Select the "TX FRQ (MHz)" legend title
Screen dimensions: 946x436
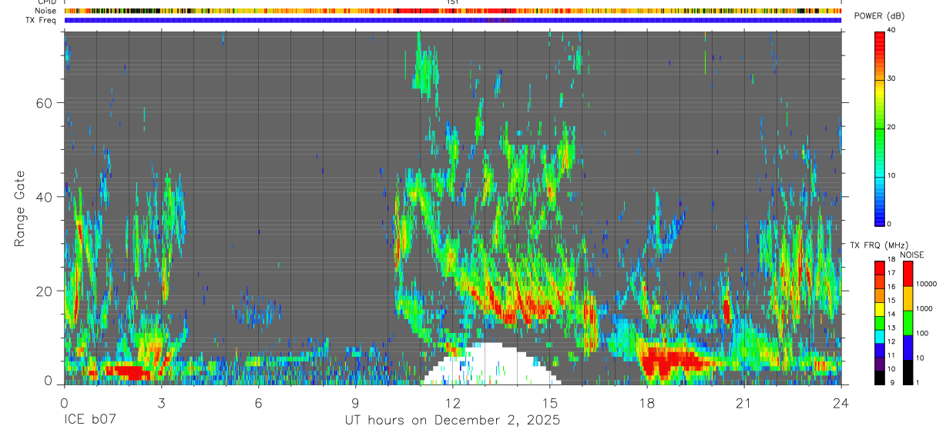877,245
